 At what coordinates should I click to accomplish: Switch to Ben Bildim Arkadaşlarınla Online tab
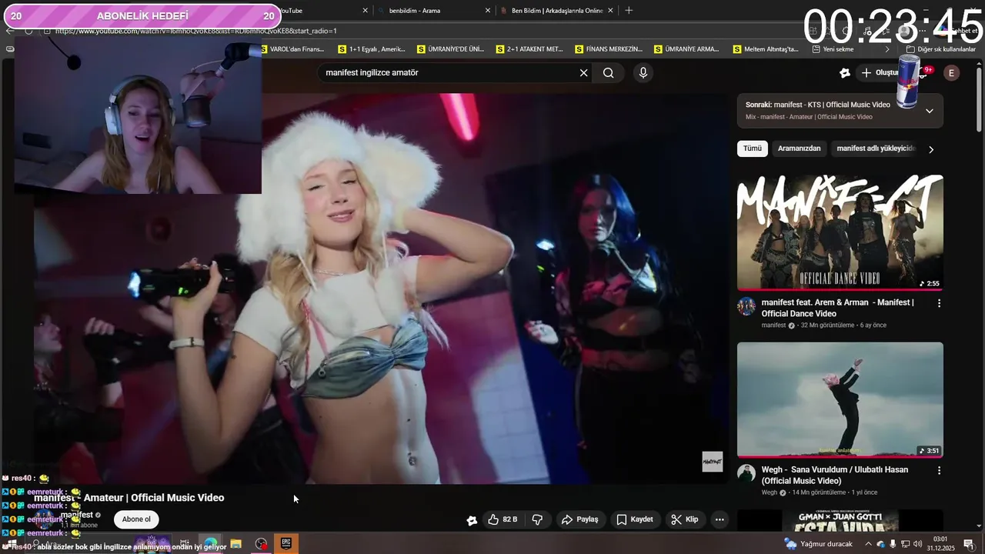557,11
